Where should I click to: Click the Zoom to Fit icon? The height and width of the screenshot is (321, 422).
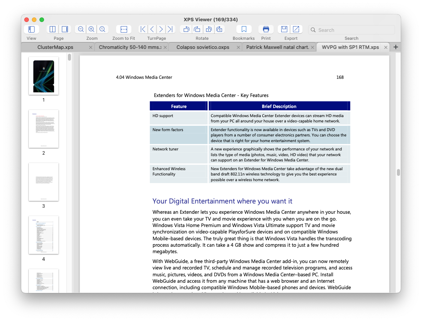(124, 29)
